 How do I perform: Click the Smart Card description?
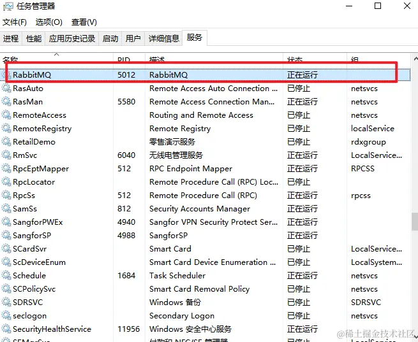170,248
